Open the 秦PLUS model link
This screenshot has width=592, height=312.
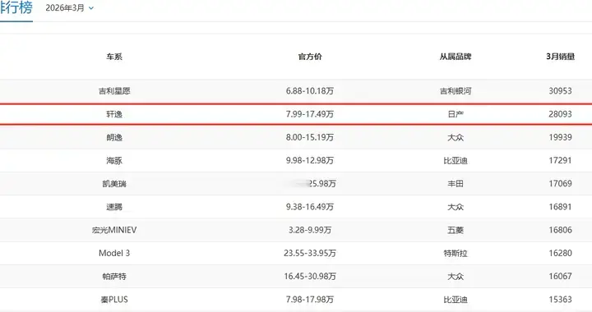click(114, 300)
